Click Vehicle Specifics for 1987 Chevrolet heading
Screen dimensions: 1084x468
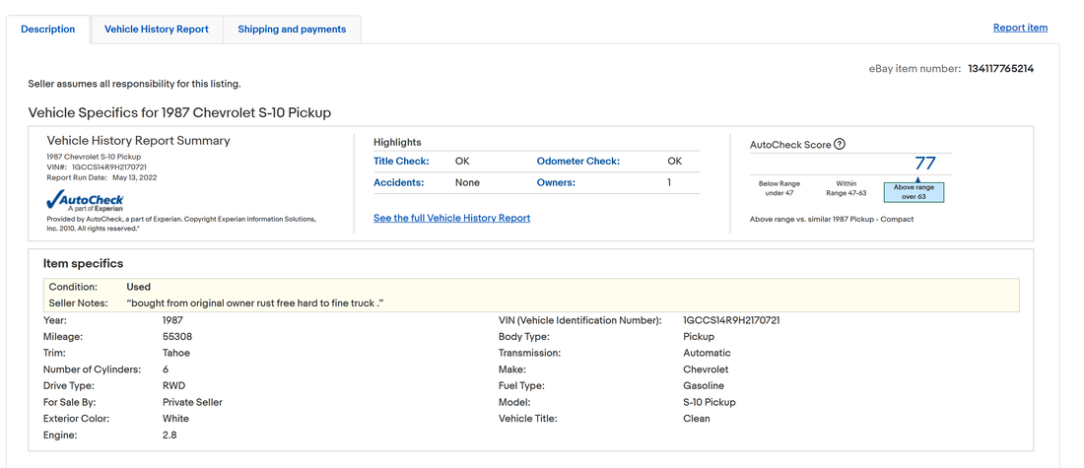click(x=179, y=112)
